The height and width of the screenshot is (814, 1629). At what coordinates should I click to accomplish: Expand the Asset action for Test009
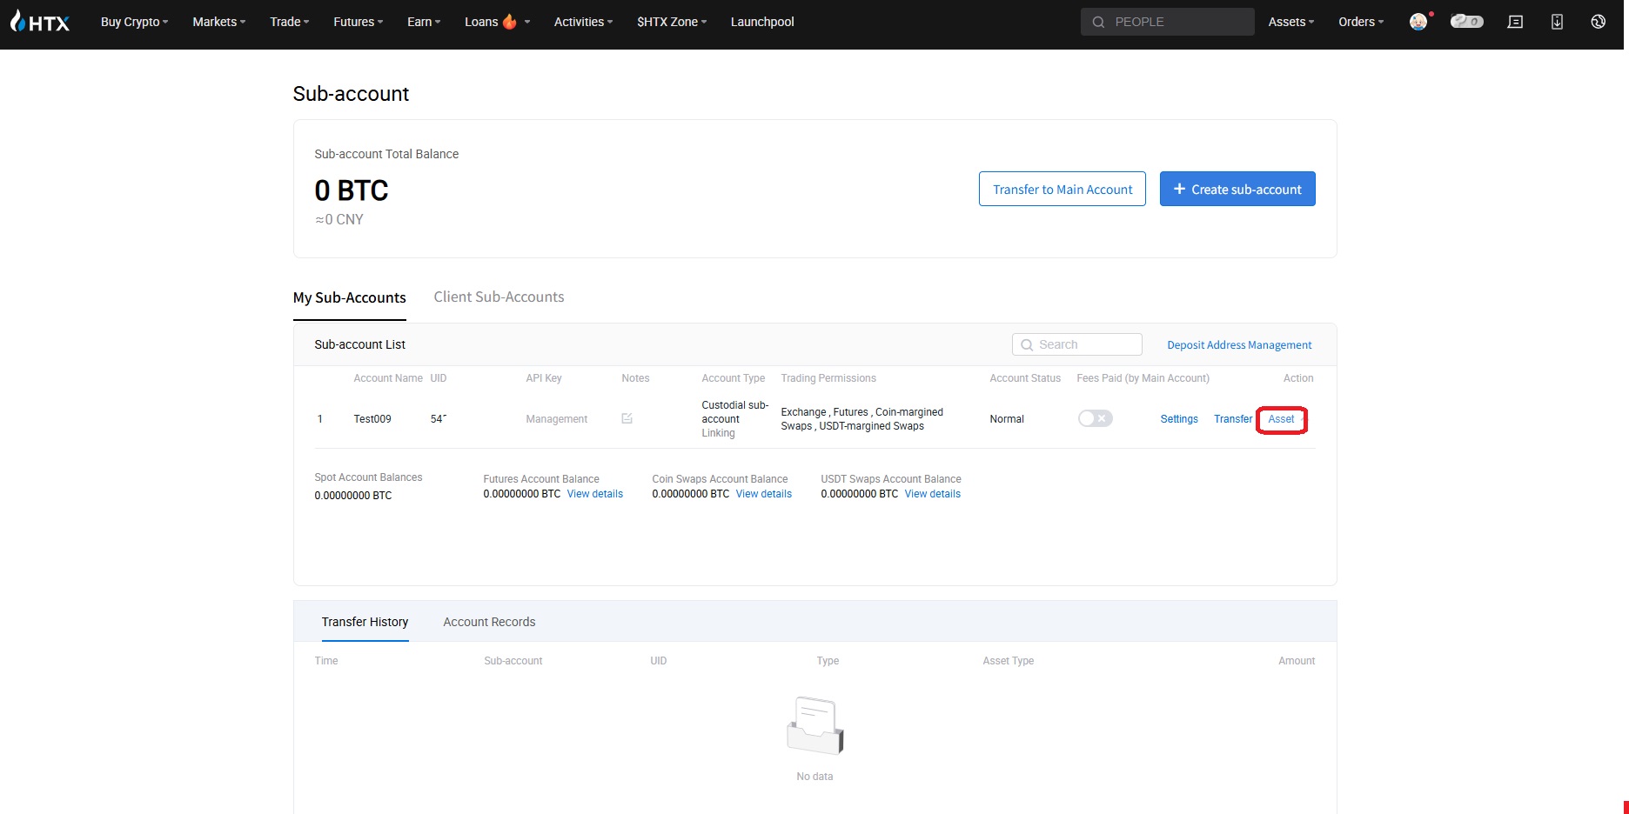[x=1282, y=419]
